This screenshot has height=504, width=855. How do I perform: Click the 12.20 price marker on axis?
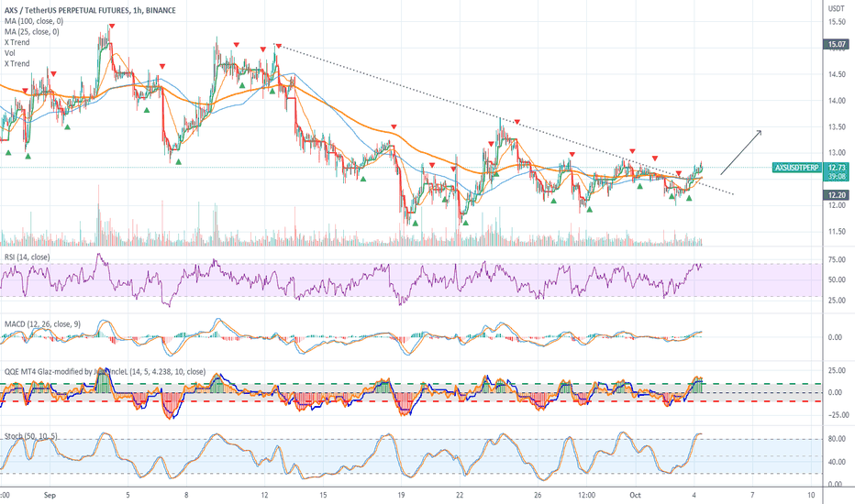(837, 195)
